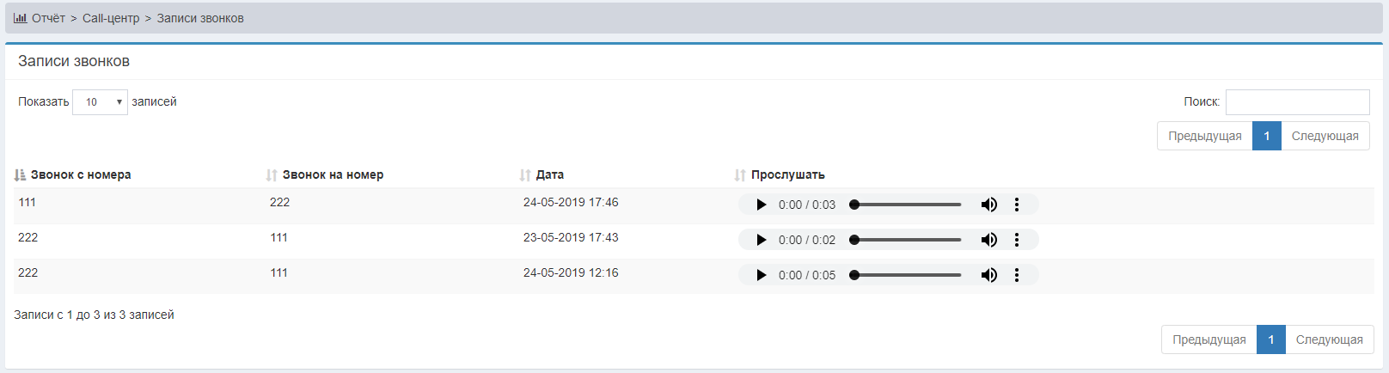Open the records-per-page dropdown showing 10
Viewport: 1389px width, 373px height.
click(100, 102)
